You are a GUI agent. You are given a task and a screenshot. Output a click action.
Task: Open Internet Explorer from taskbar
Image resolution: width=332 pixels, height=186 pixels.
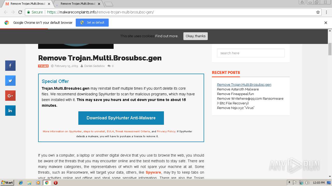21,183
